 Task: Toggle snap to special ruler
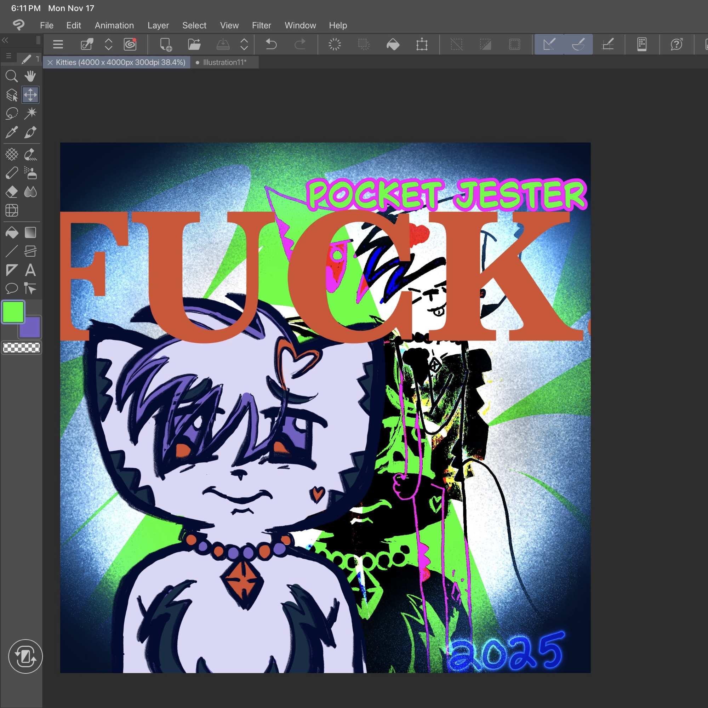578,44
